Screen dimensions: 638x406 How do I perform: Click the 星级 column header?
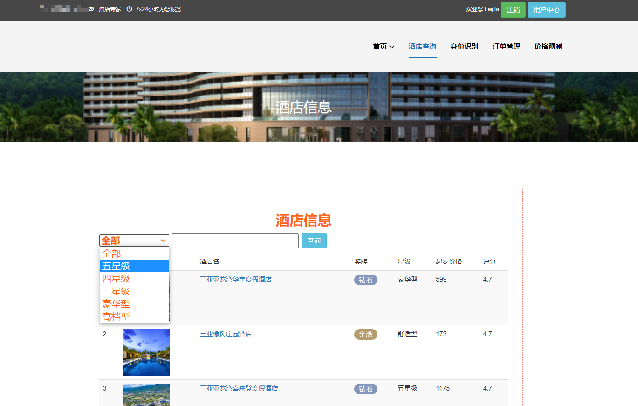point(404,261)
